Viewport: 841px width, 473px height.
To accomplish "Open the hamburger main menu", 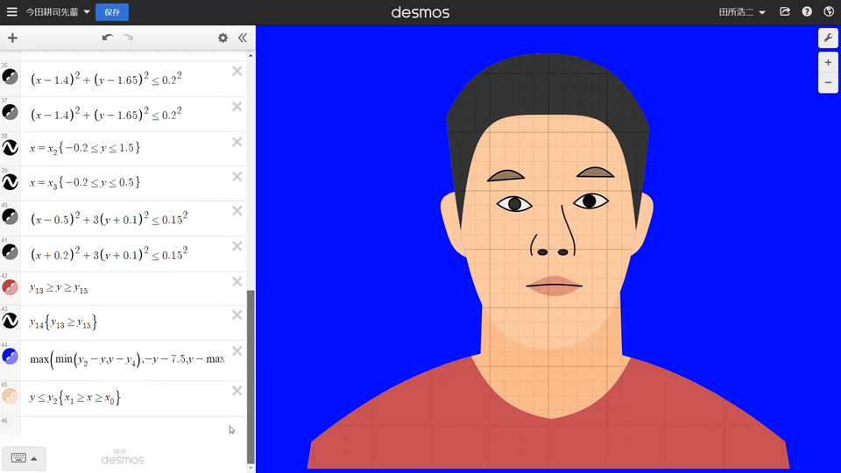I will (11, 12).
